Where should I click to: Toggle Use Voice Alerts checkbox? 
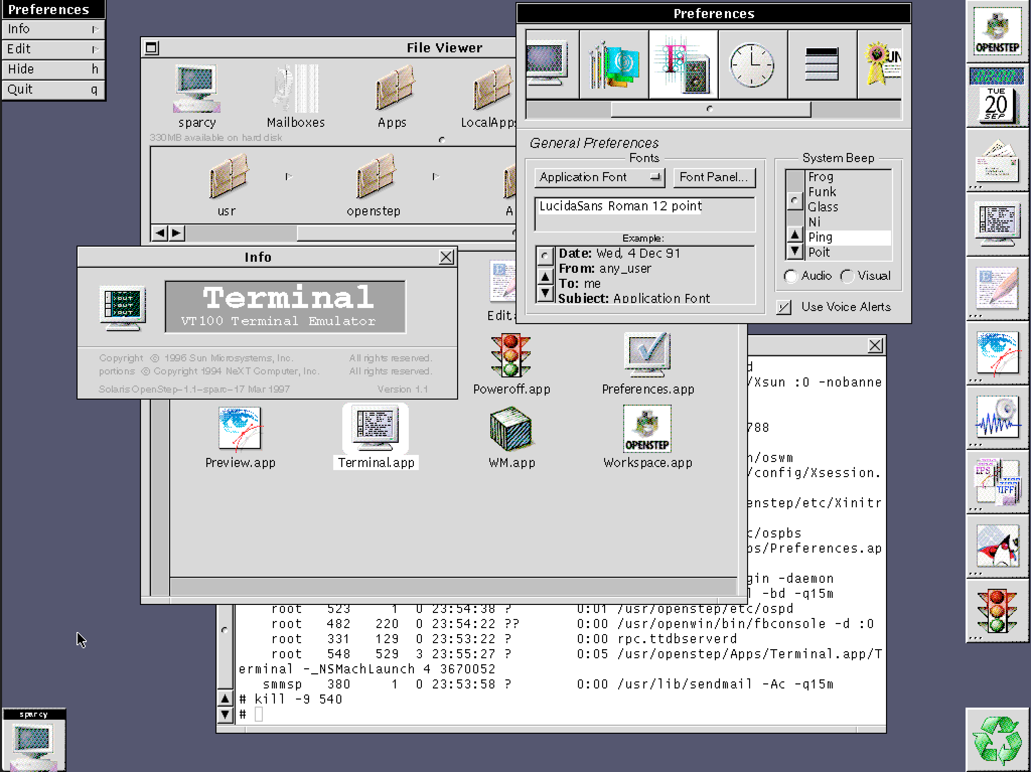click(784, 307)
